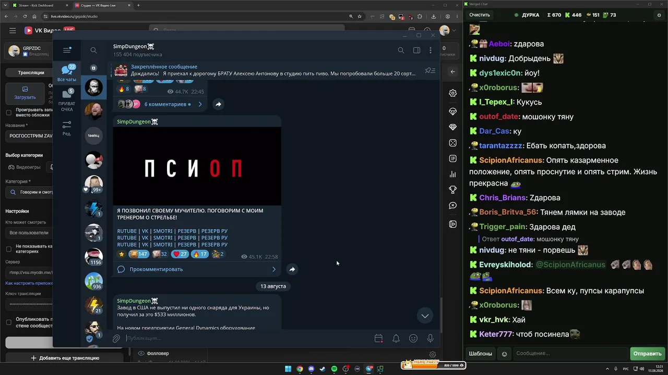
Task: Open the 'Категория' search dropdown
Action: coord(29,192)
